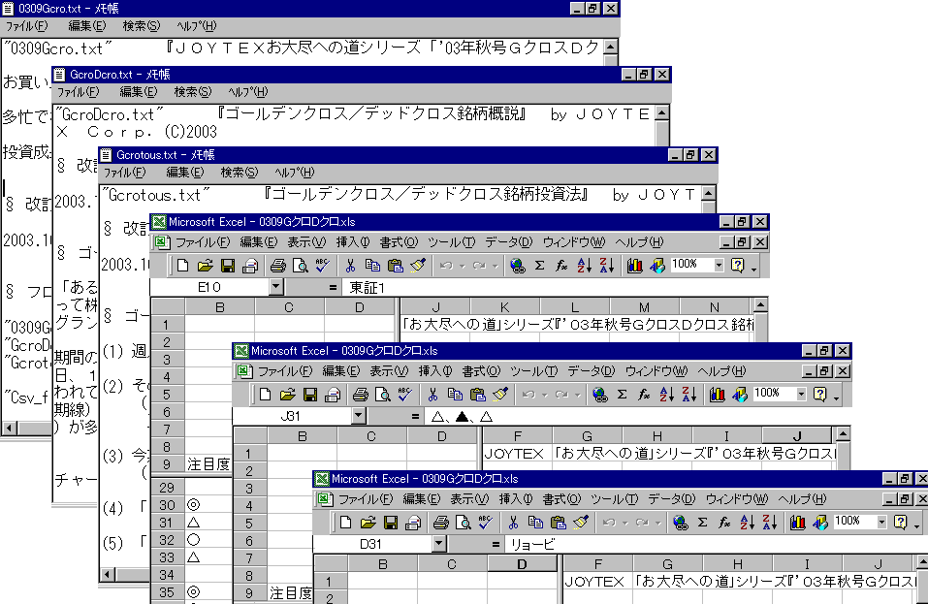Viewport: 928px width, 604px height.
Task: Click Chart Wizard icon in the E10 Excel window
Action: click(634, 266)
